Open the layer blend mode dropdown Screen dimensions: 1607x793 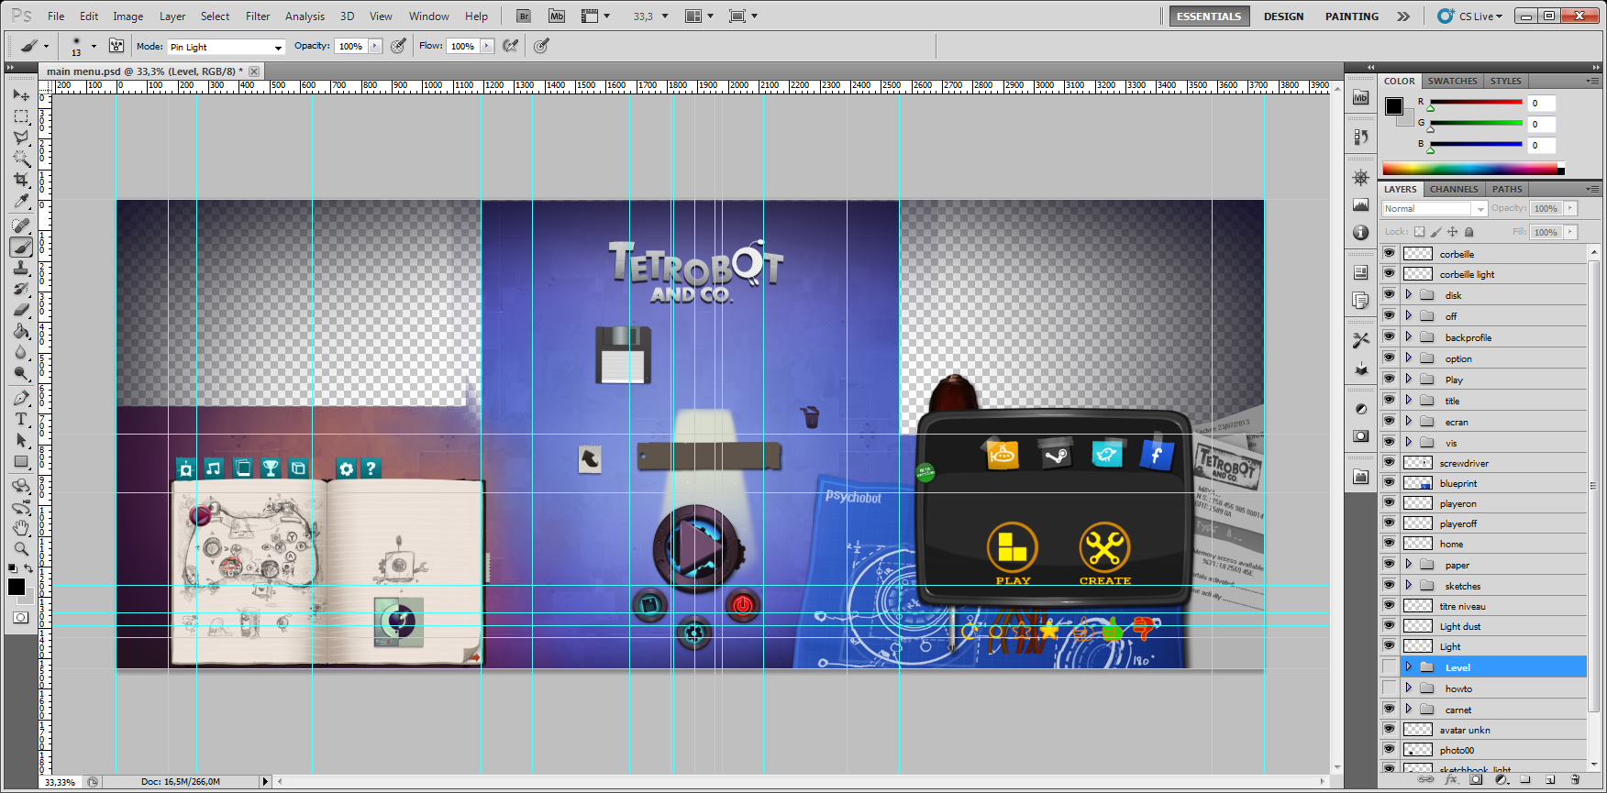pyautogui.click(x=1435, y=209)
